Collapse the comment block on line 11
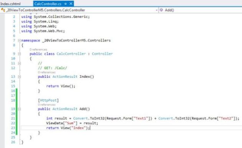 click(x=19, y=63)
